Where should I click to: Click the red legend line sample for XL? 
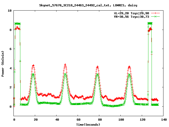coord(155,13)
